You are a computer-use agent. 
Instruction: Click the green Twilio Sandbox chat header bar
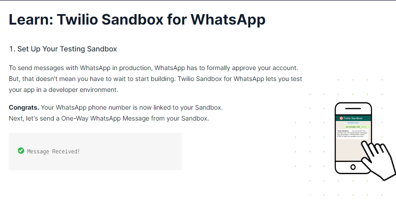coord(353,118)
